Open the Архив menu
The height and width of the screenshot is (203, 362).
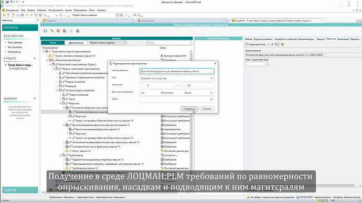tap(68, 10)
